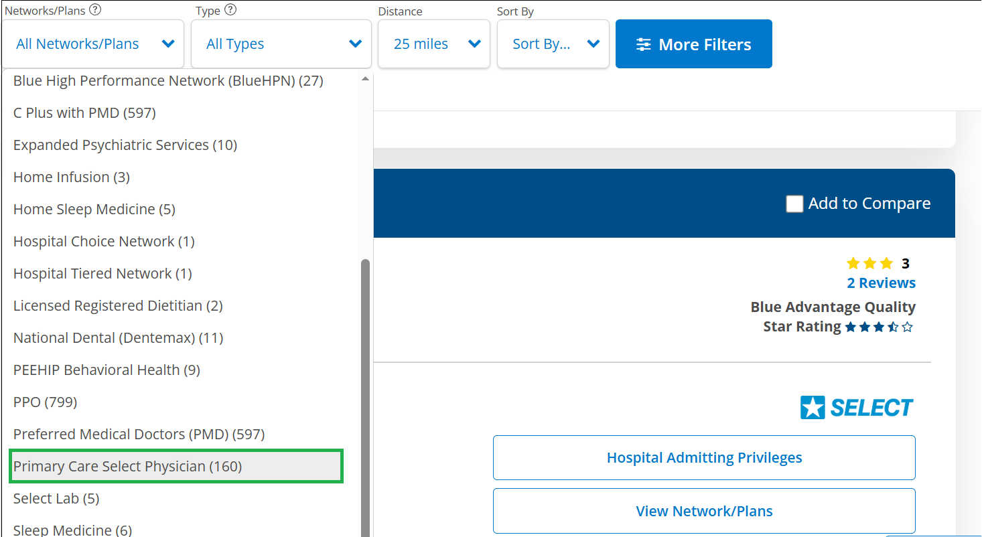
Task: Choose PPO (799) from the list
Action: click(45, 402)
